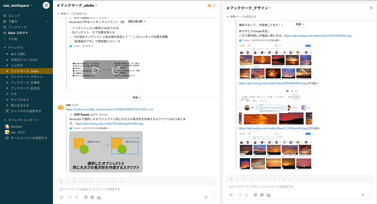Toggle bold in ブックマーク_デザイン composer
The width and height of the screenshot is (377, 204).
[x=231, y=179]
